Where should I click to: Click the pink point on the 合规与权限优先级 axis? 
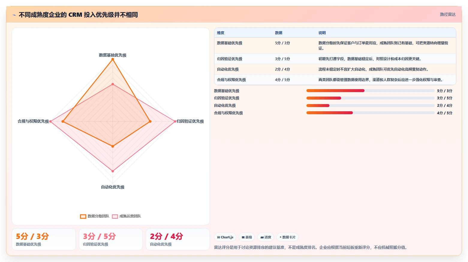pyautogui.click(x=50, y=121)
